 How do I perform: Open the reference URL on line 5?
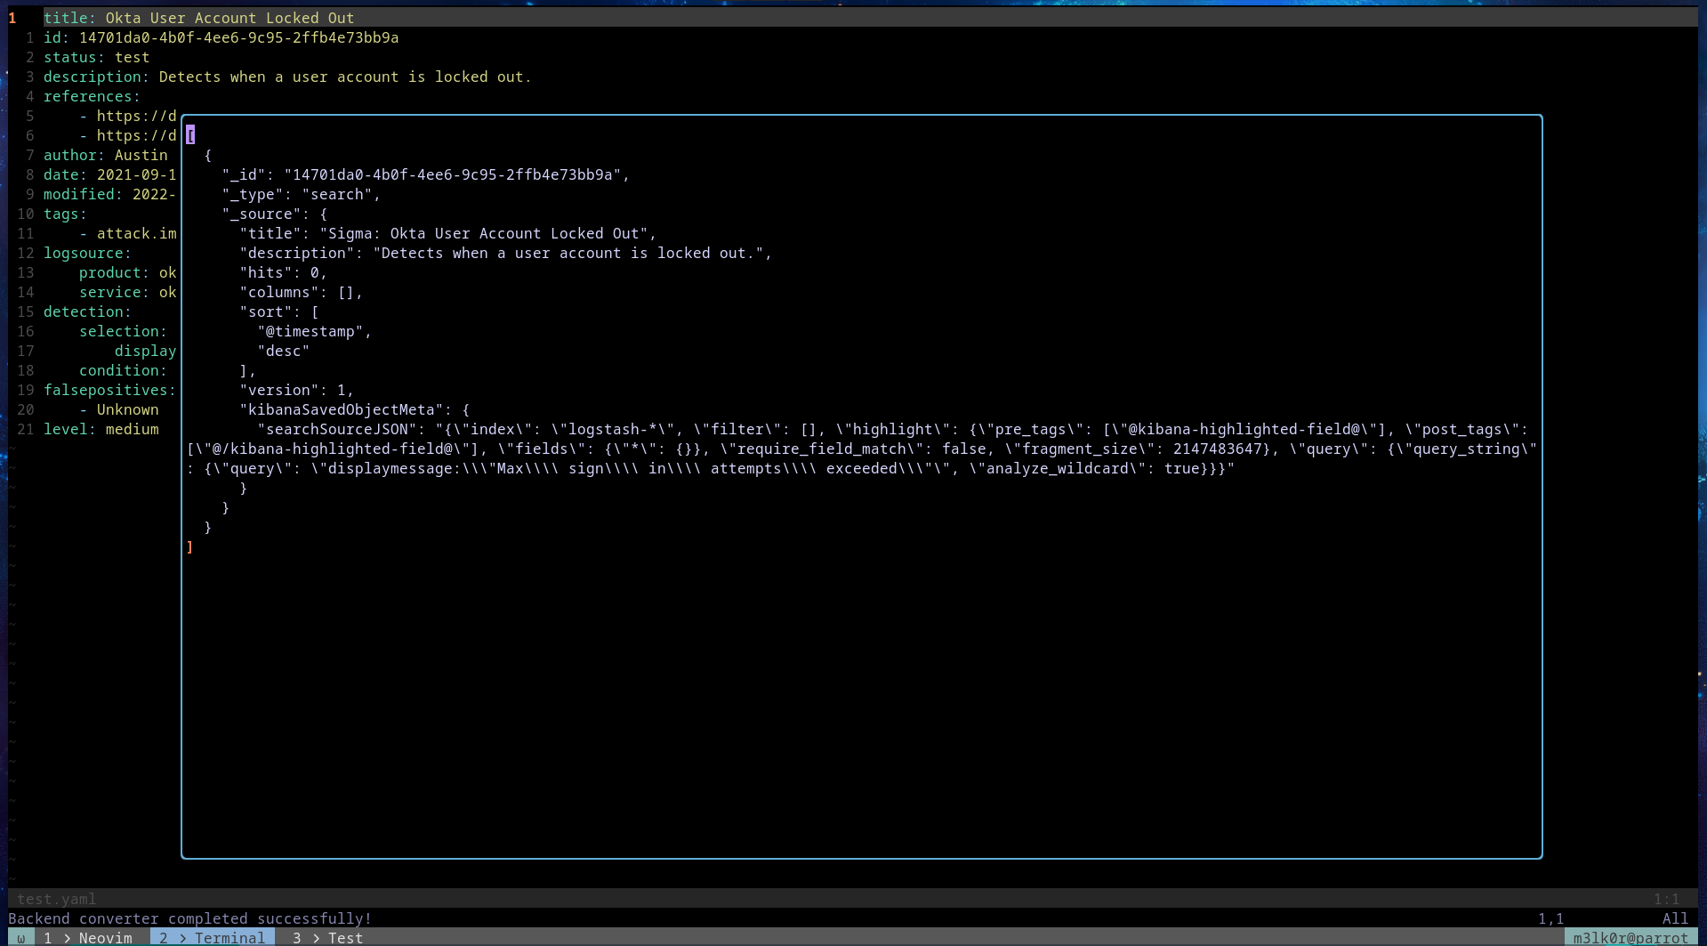(x=137, y=116)
